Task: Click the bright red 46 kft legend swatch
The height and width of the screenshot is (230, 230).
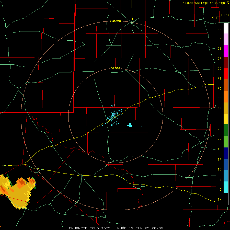Action: (x=226, y=74)
